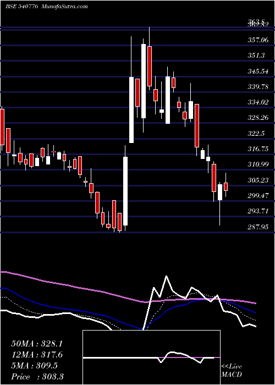275x385 pixels.
Task: Click the 339.78 price axis label
Action: click(x=258, y=87)
